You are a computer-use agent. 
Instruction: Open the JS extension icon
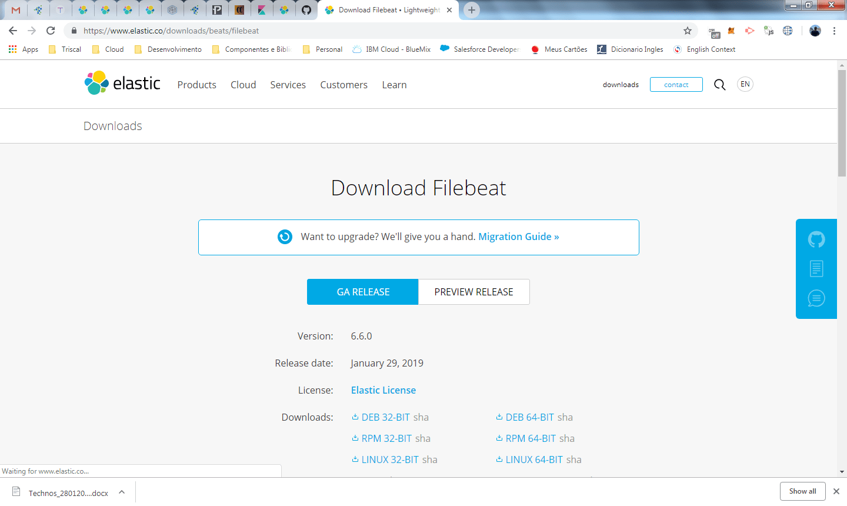(769, 31)
